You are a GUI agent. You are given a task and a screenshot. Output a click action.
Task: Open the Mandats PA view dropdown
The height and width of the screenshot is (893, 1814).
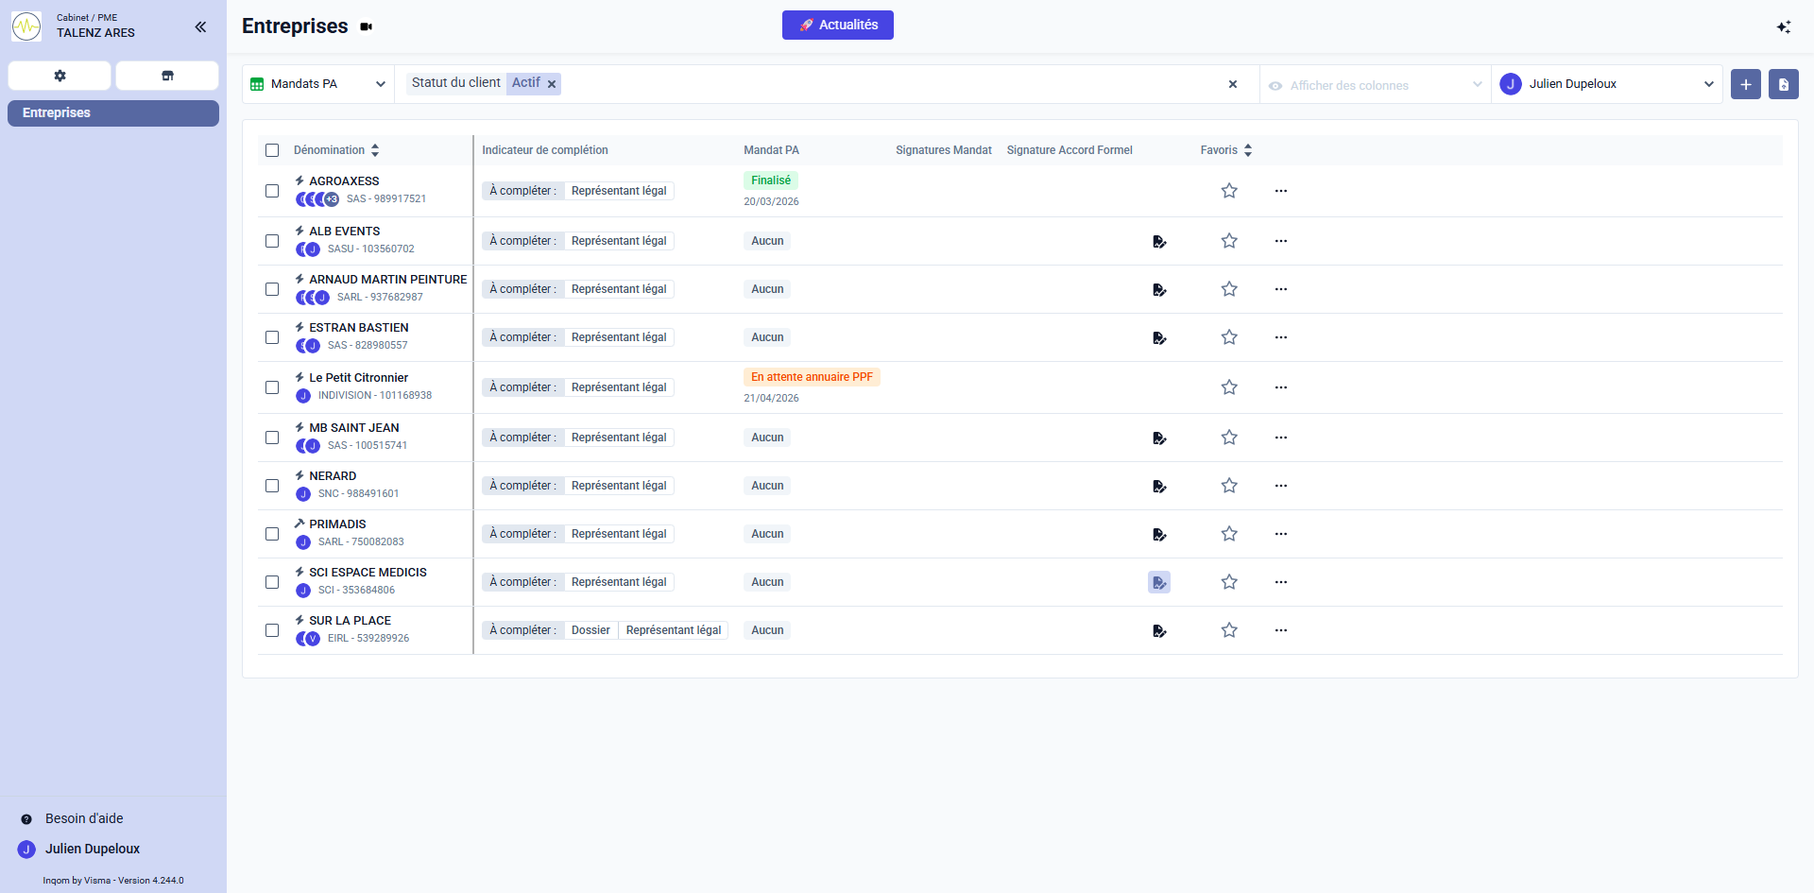317,84
